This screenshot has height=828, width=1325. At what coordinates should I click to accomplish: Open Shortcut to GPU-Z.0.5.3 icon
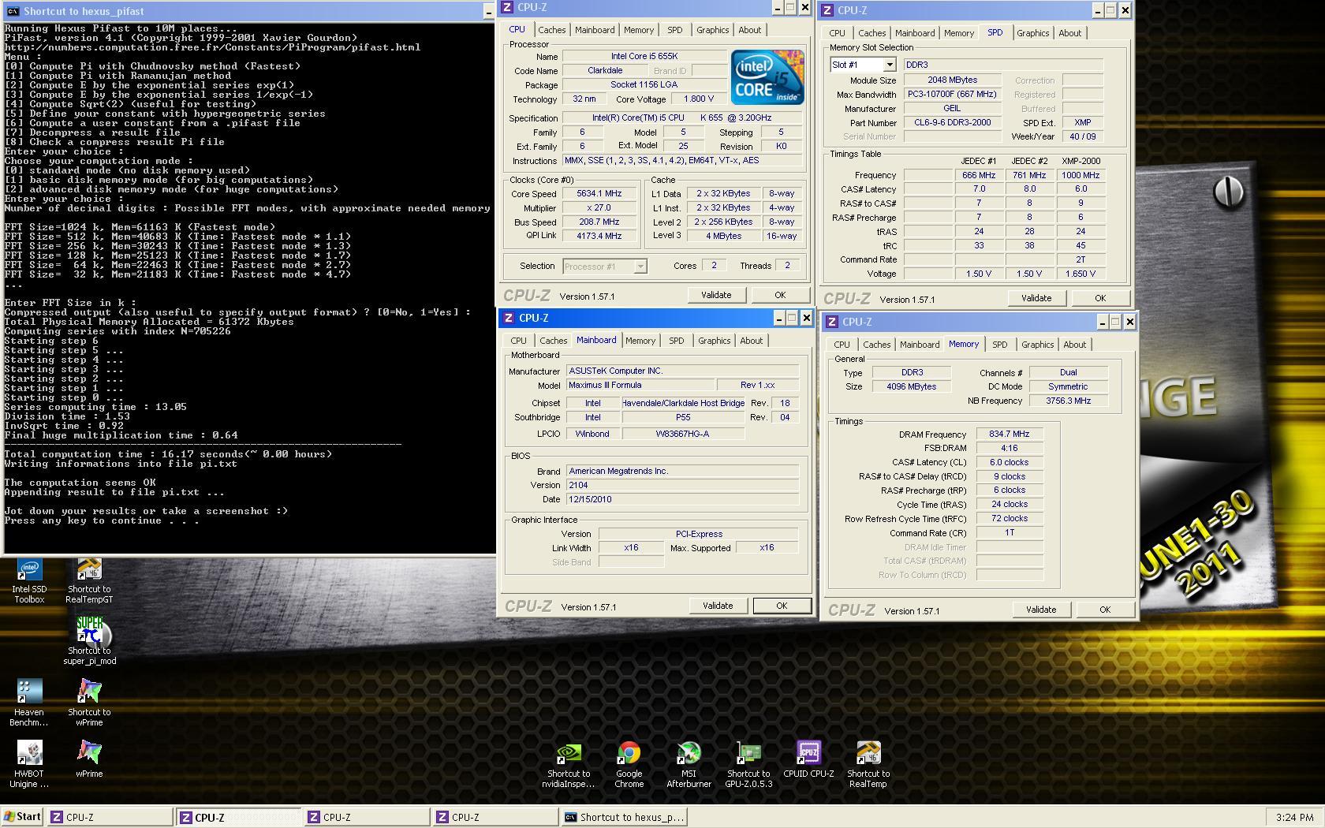pos(748,765)
